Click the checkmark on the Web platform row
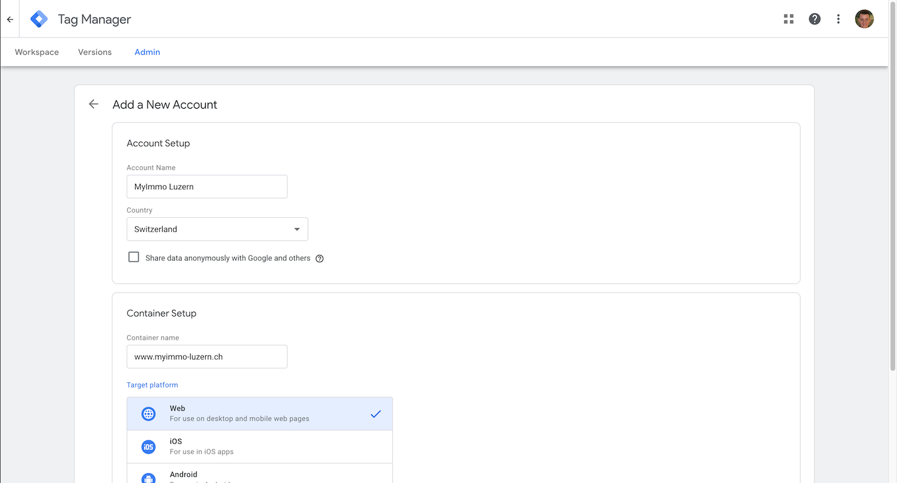Viewport: 897px width, 483px height. (x=376, y=414)
